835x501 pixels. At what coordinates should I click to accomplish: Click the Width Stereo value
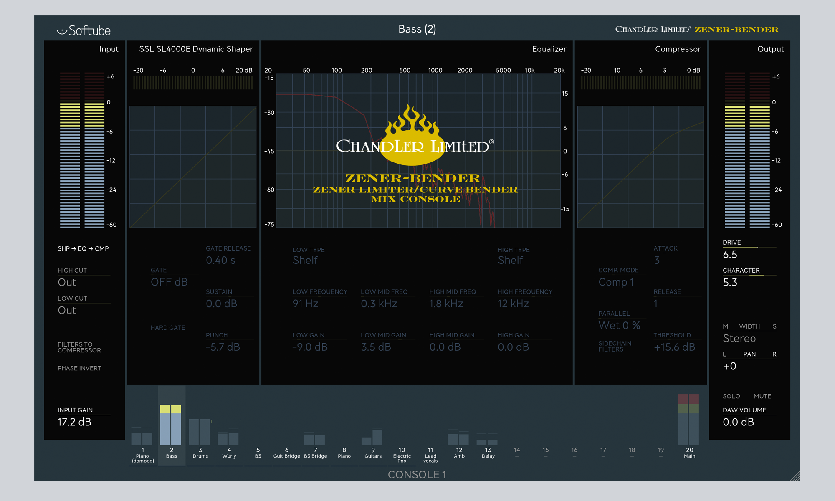tap(739, 339)
